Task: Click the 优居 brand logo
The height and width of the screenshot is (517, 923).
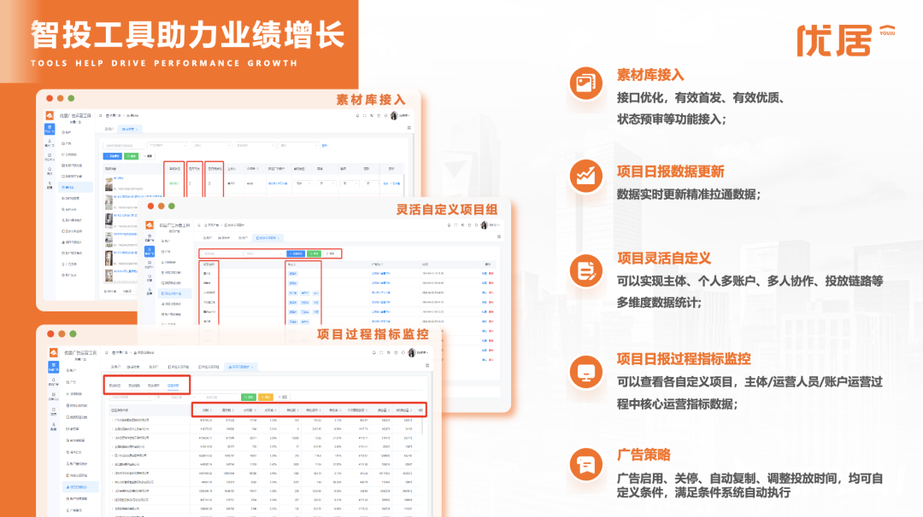Action: 845,40
